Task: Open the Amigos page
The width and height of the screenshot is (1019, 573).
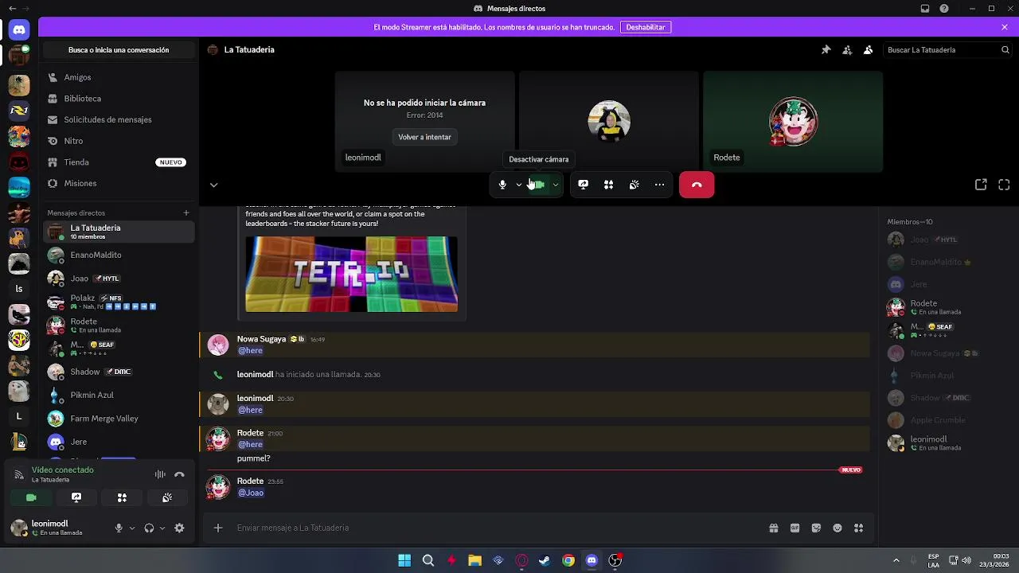Action: 119,77
